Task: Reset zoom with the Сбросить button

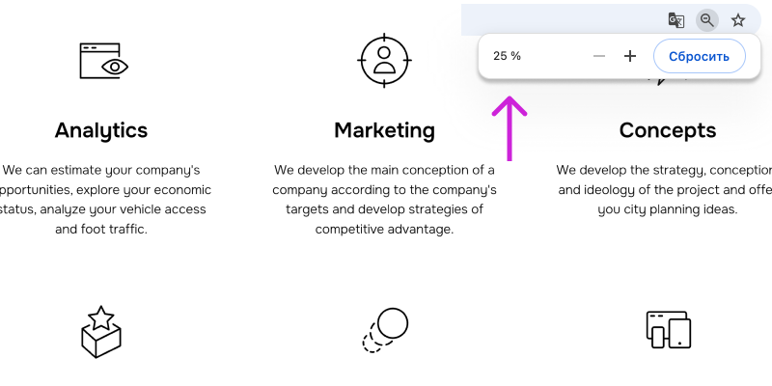Action: pyautogui.click(x=699, y=56)
